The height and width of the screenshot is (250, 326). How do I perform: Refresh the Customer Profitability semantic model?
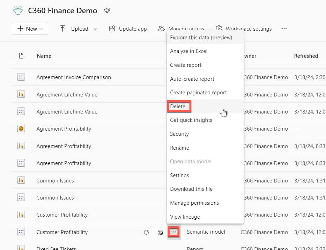coord(146,232)
